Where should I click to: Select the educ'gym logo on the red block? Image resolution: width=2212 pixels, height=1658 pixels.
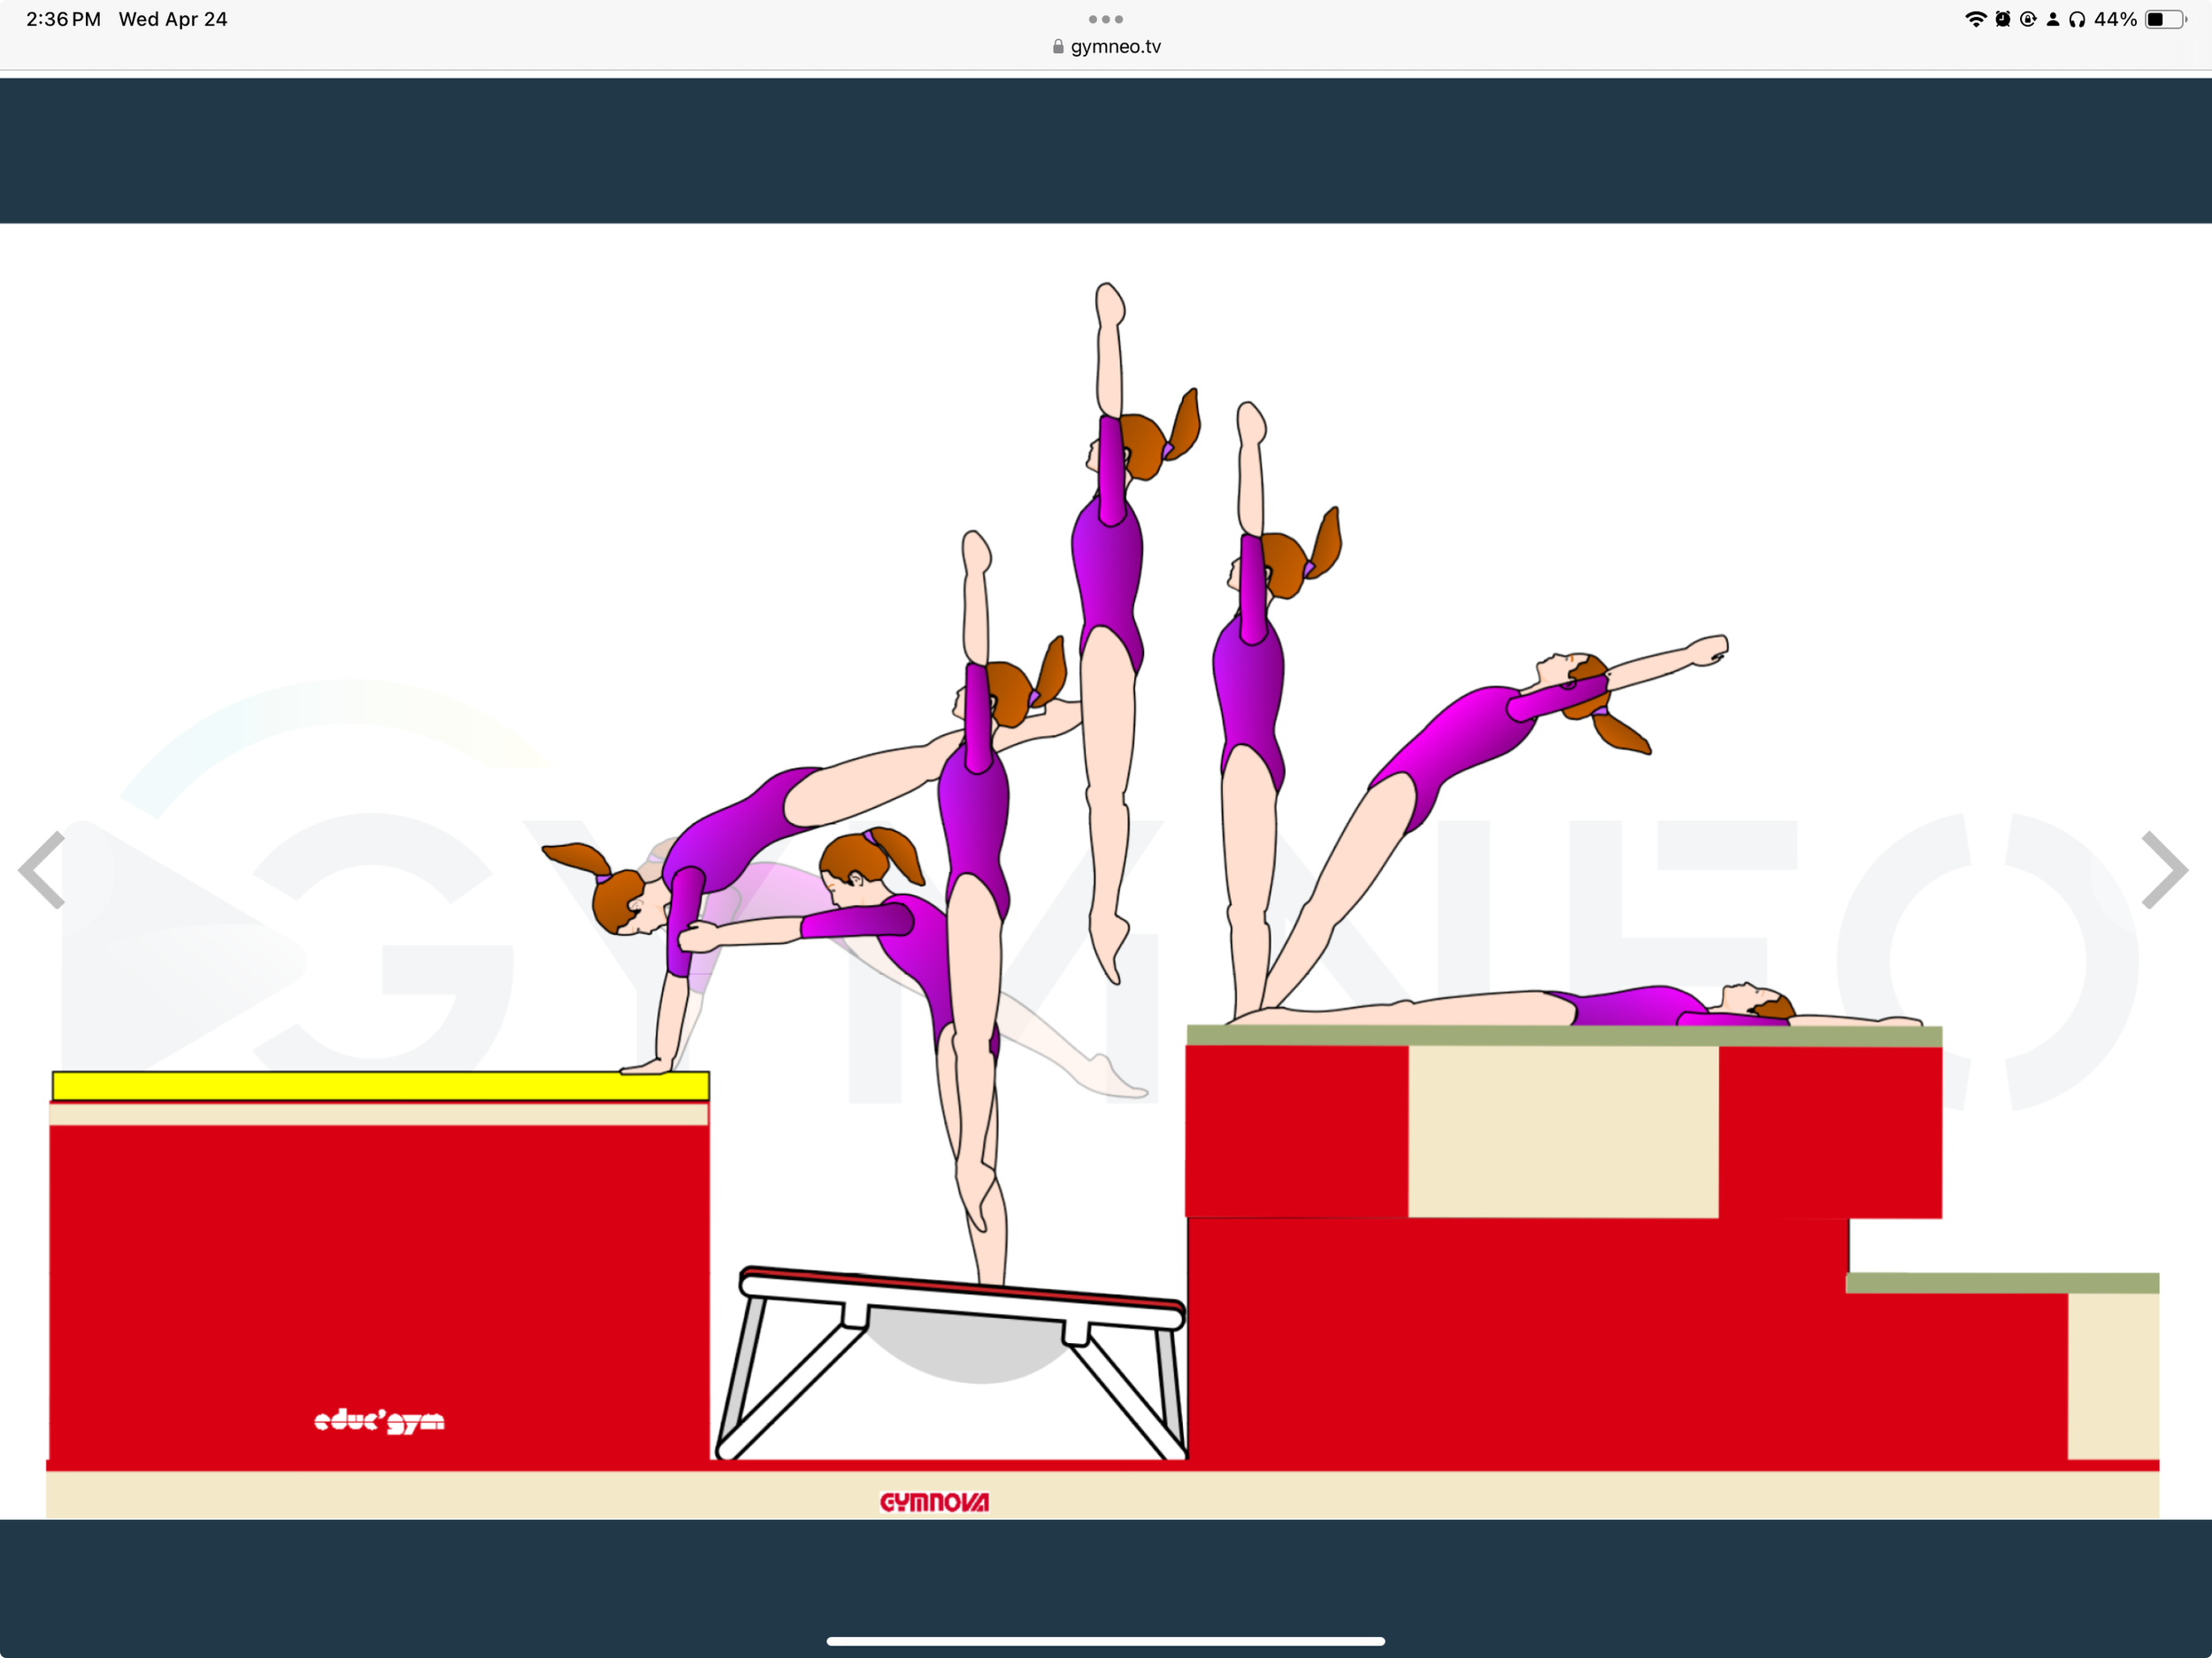[x=380, y=1421]
